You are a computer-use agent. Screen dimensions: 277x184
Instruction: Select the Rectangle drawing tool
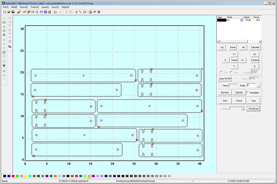4,22
